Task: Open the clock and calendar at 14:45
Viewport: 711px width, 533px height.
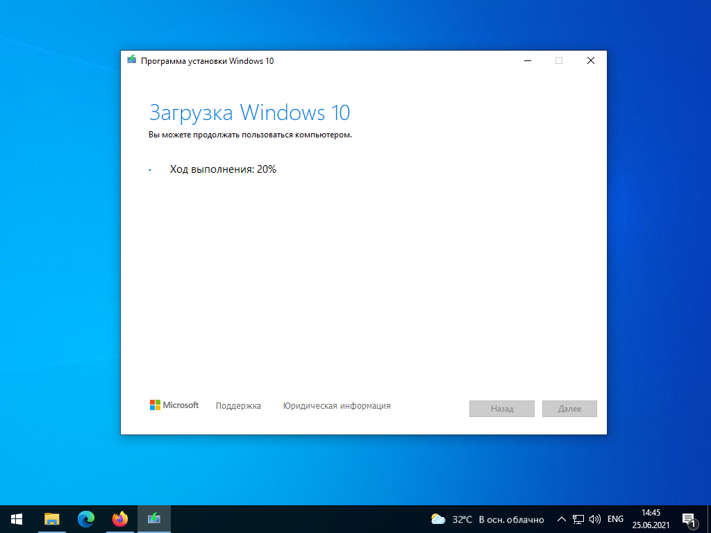Action: [651, 519]
